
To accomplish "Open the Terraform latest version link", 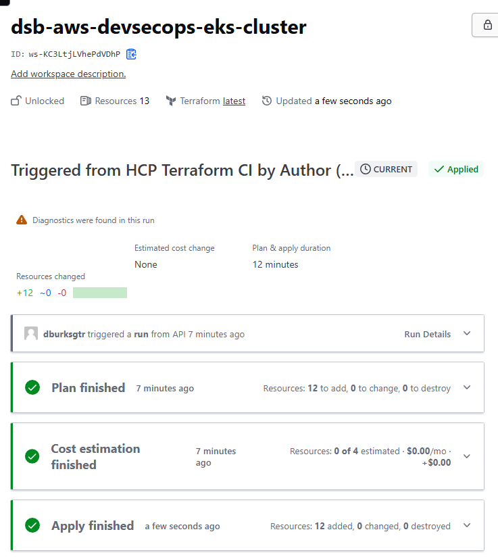I will click(x=234, y=101).
